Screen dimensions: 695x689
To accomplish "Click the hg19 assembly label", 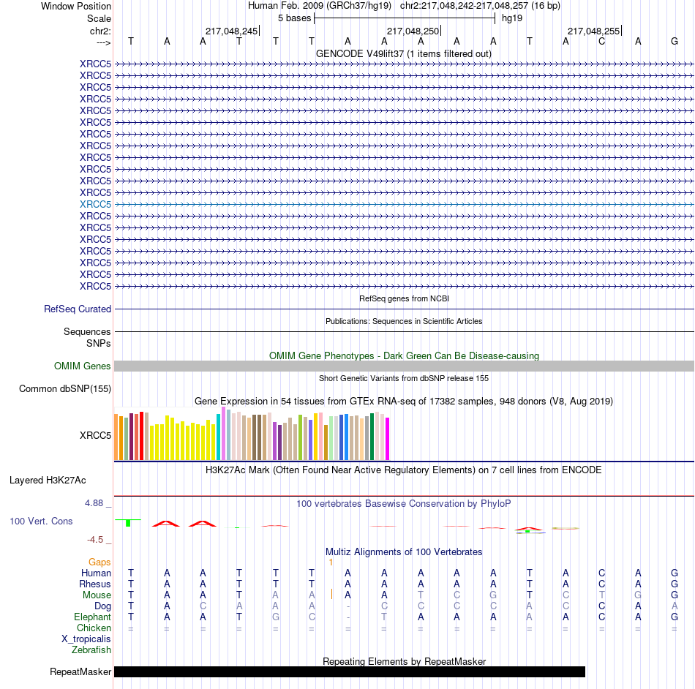I will point(512,18).
